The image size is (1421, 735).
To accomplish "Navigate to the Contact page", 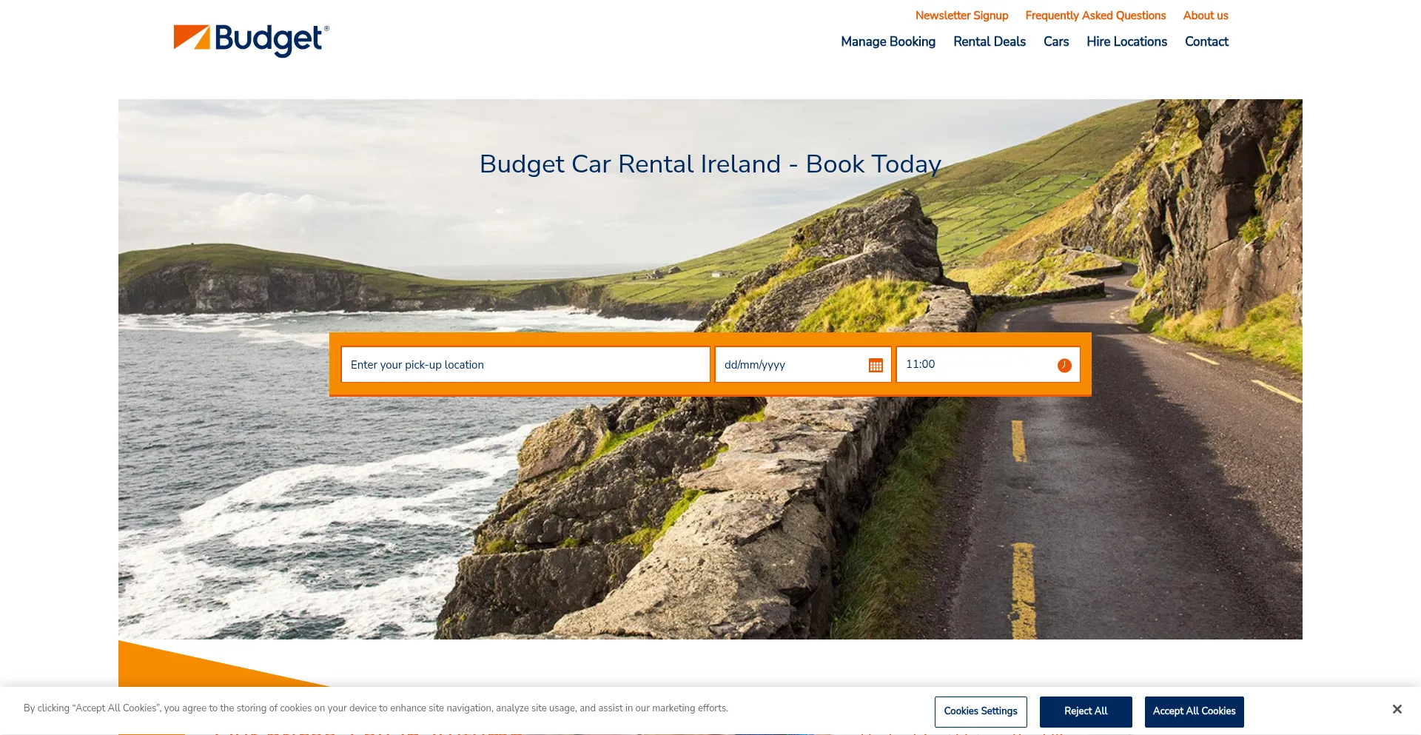I will [x=1206, y=41].
